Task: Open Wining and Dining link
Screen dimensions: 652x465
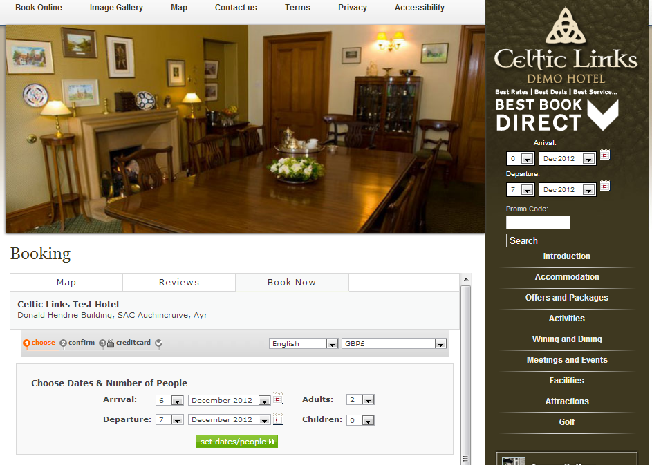Action: coord(567,339)
